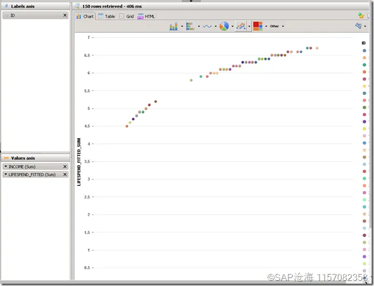Click the Table tab grid icon
The height and width of the screenshot is (286, 374).
coord(101,16)
